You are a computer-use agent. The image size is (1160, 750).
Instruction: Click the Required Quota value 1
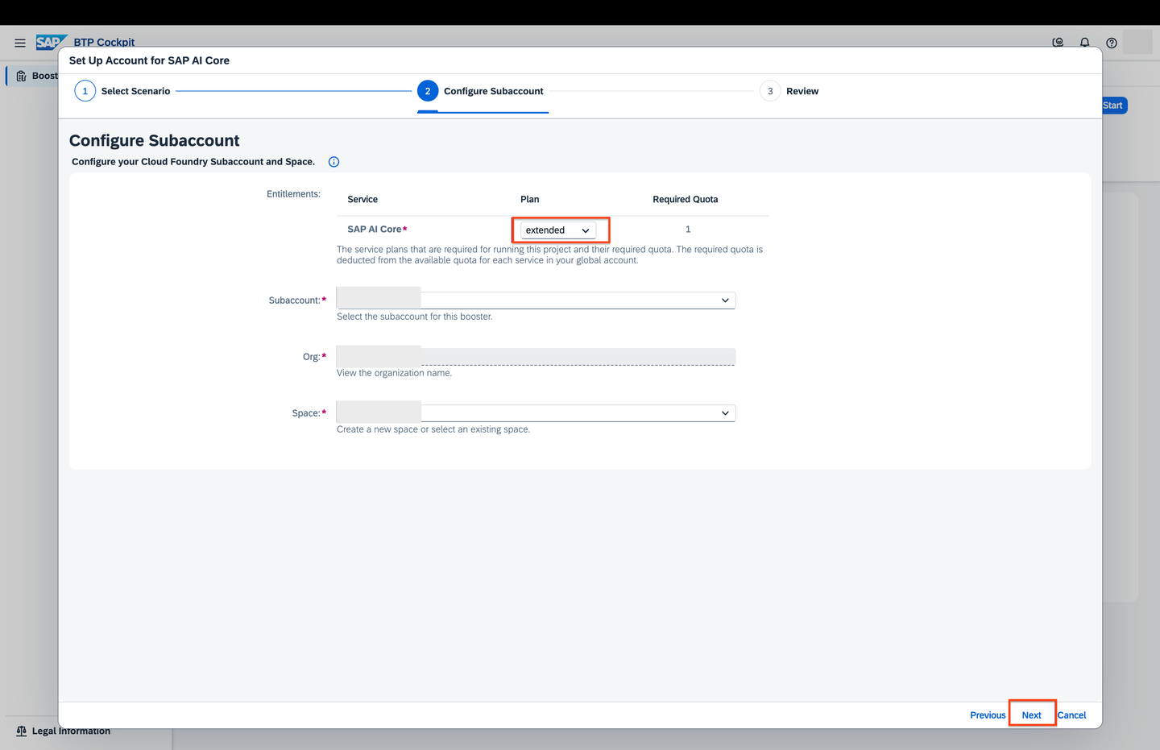(x=688, y=230)
